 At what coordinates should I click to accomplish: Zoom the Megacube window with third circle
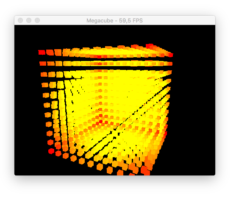click(x=37, y=20)
